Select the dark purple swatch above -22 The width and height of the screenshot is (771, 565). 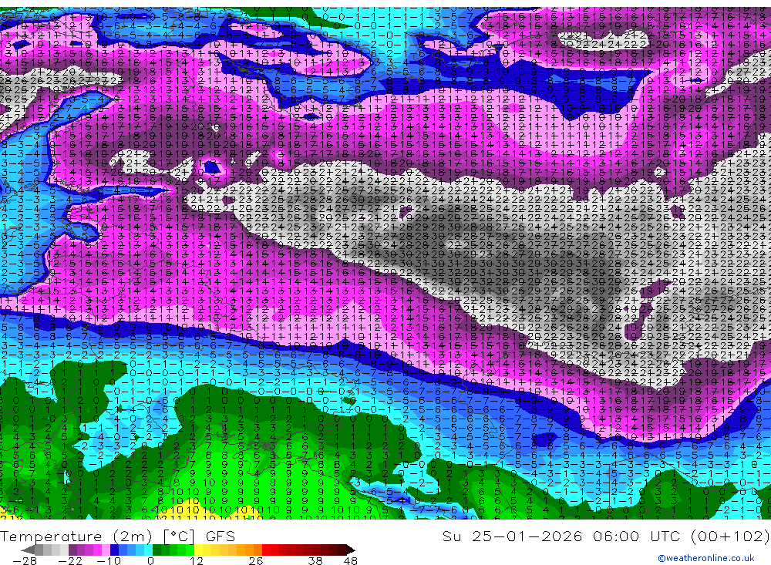(72, 550)
